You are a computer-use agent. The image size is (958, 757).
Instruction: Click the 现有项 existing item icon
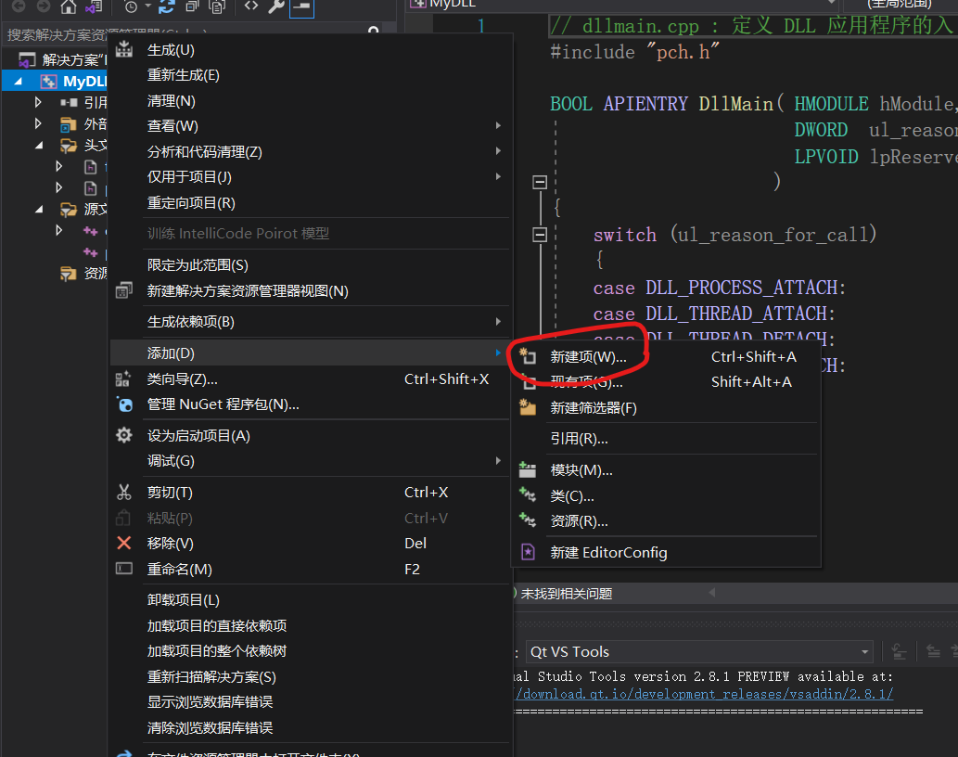(x=530, y=383)
